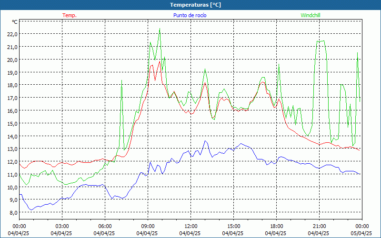Click the 18,0 y-axis value label
This screenshot has width=381, height=238.
coord(11,85)
